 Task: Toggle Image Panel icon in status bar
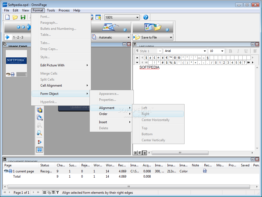click(49, 192)
